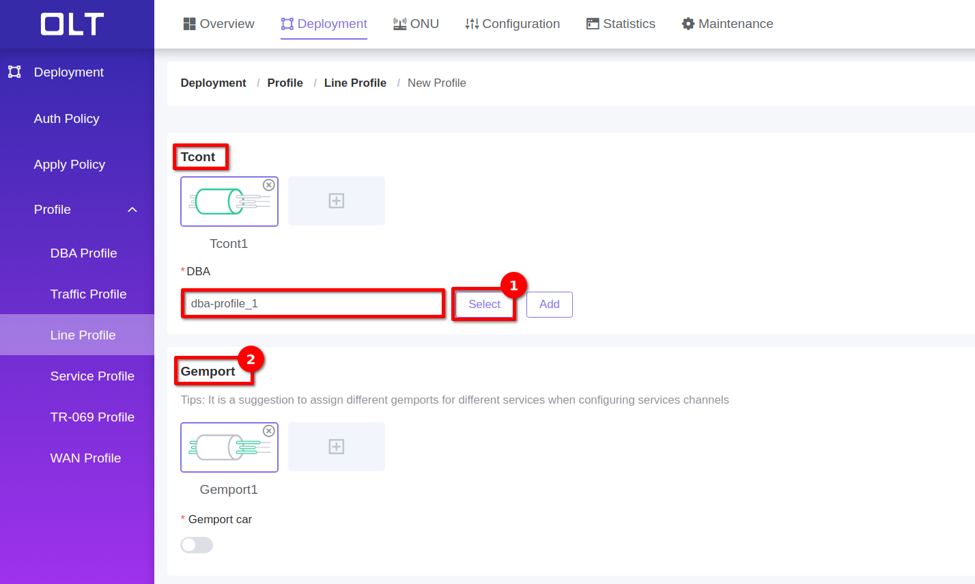Add a new Tcont with plus tile
This screenshot has width=975, height=584.
point(336,201)
